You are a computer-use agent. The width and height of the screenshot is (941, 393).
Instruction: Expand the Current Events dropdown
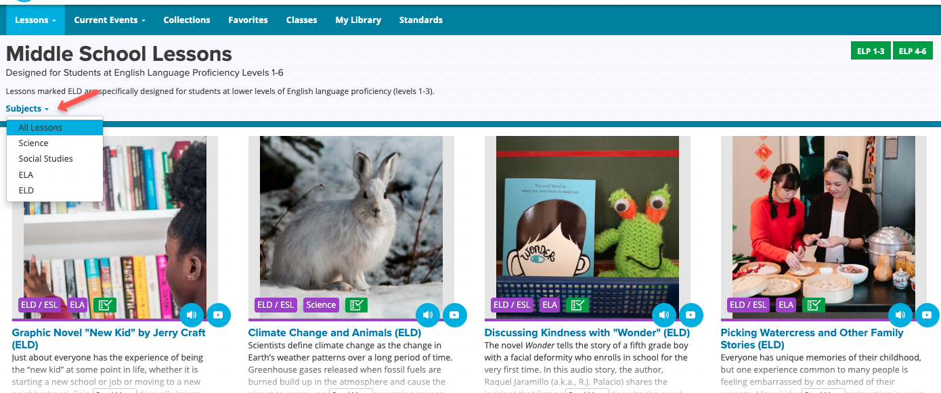click(110, 20)
